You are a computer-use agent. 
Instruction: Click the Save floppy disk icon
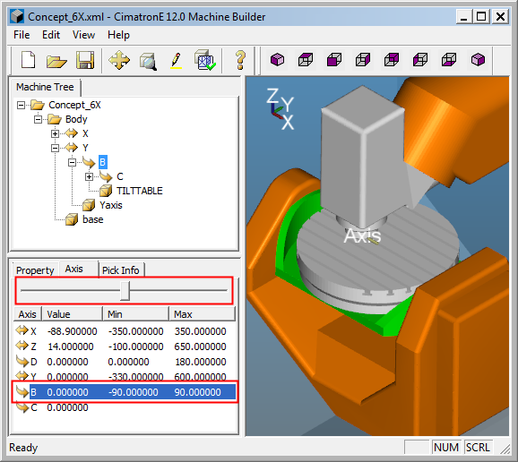(85, 60)
